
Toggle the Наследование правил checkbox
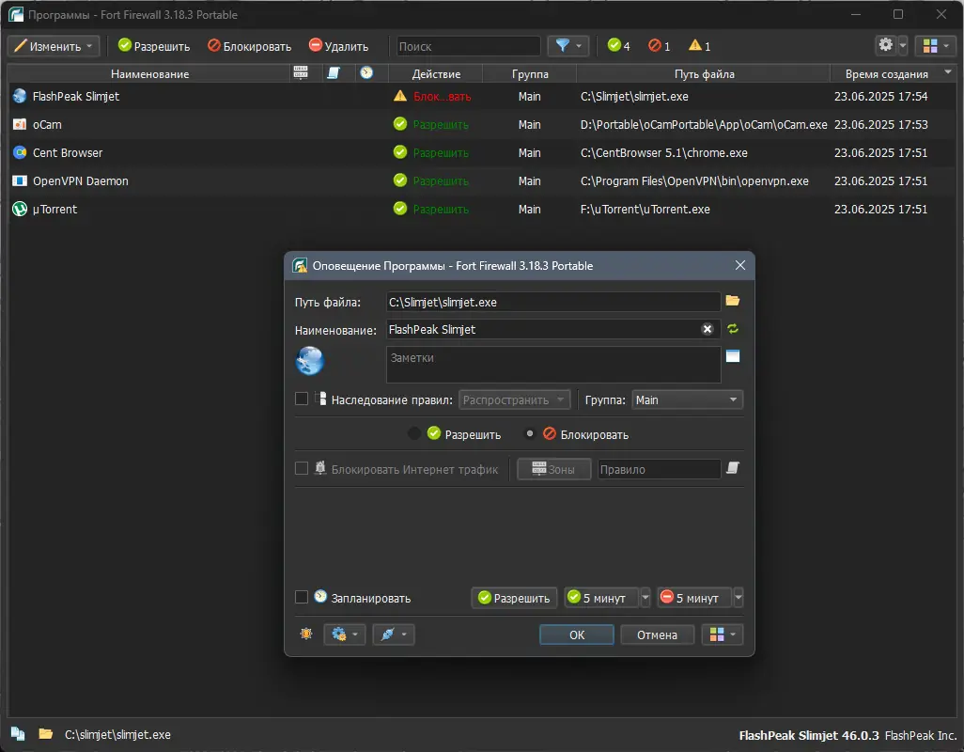(x=302, y=399)
